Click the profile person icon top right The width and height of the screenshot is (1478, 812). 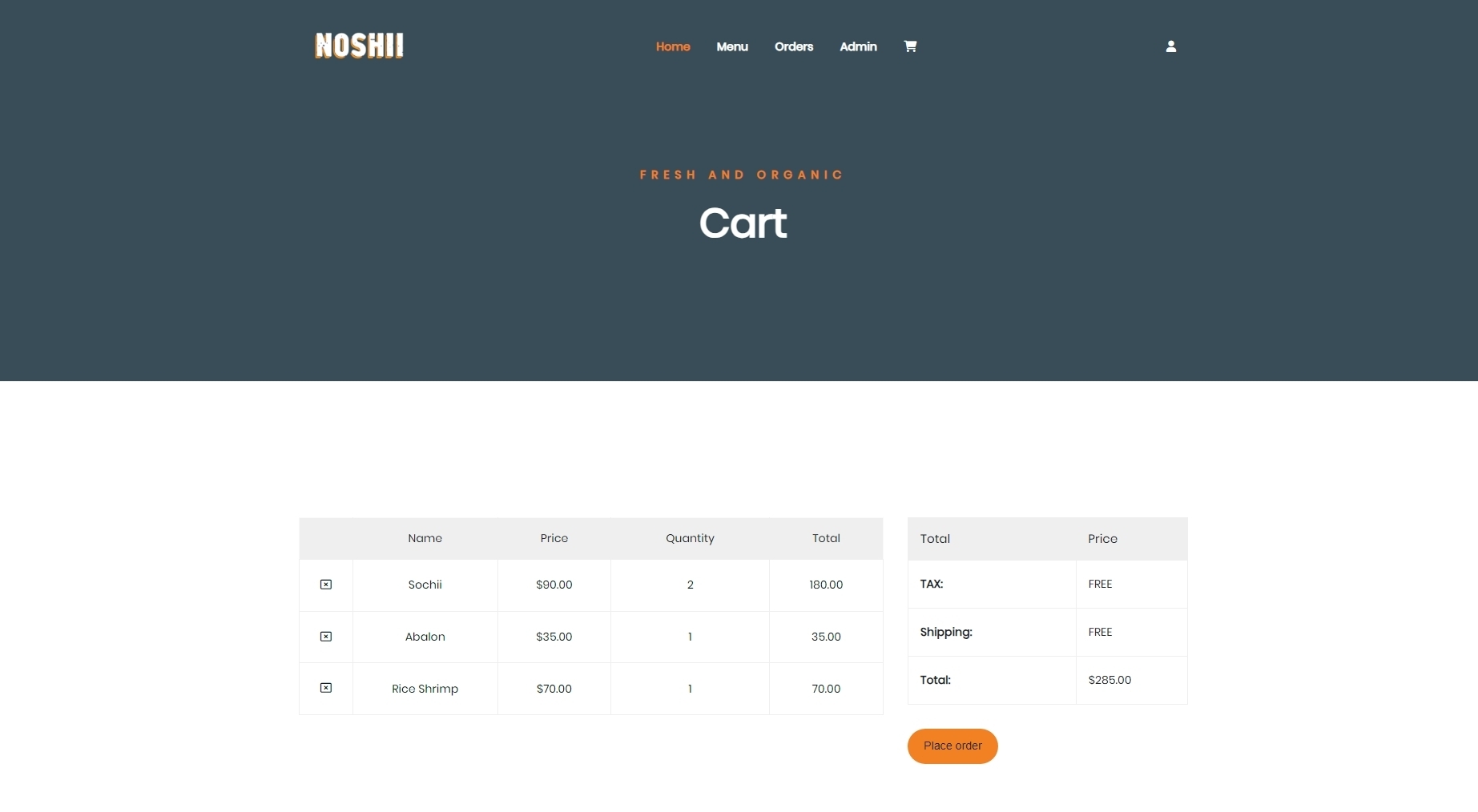(1170, 46)
